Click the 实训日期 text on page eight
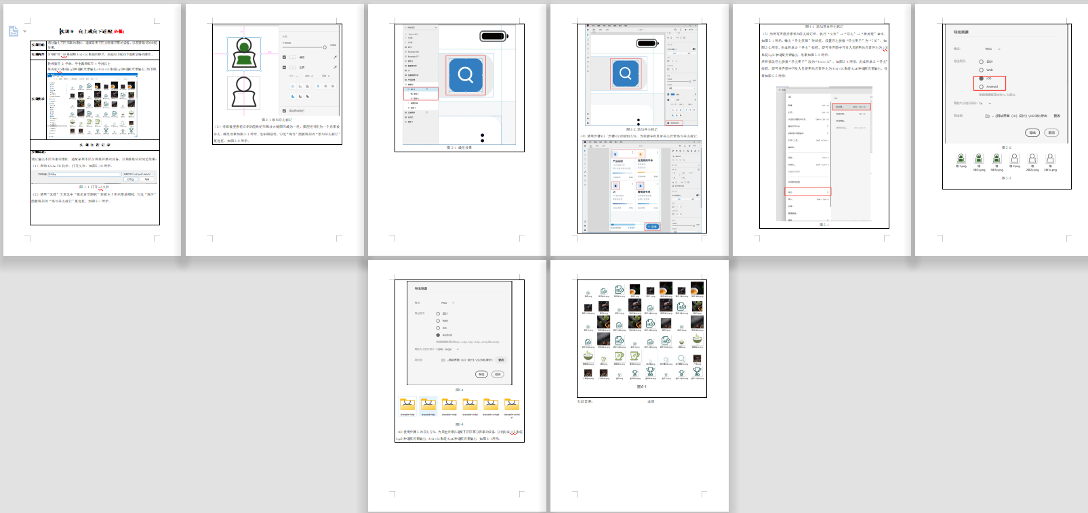Viewport: 1088px width, 513px height. tap(584, 401)
